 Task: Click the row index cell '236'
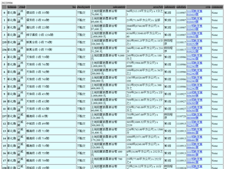click(x=4, y=50)
